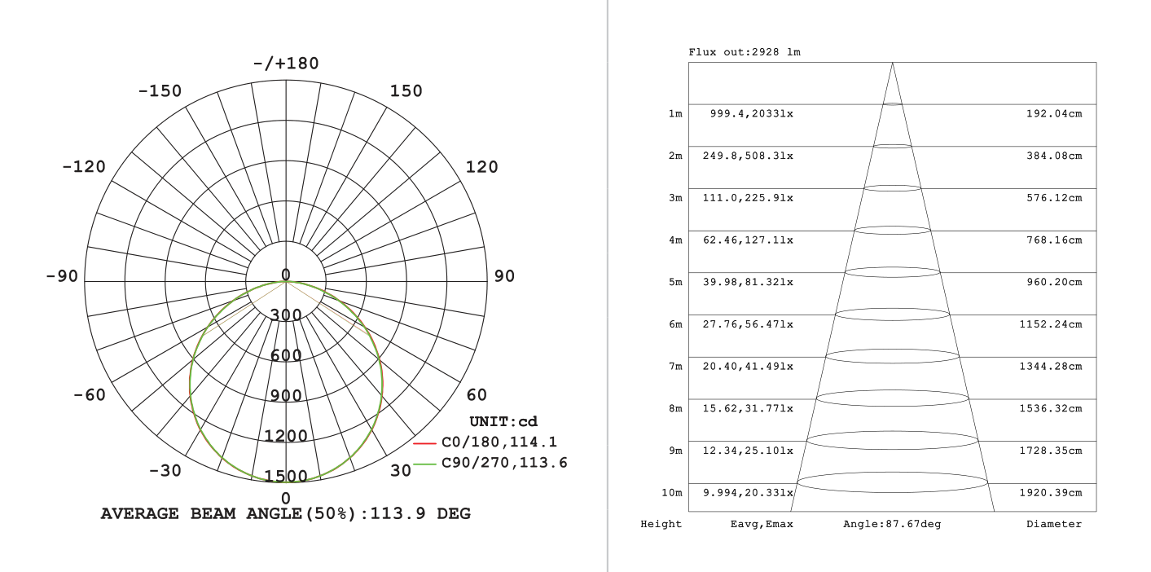Select the '9.994,20.33lx' illuminance value

pyautogui.click(x=748, y=493)
